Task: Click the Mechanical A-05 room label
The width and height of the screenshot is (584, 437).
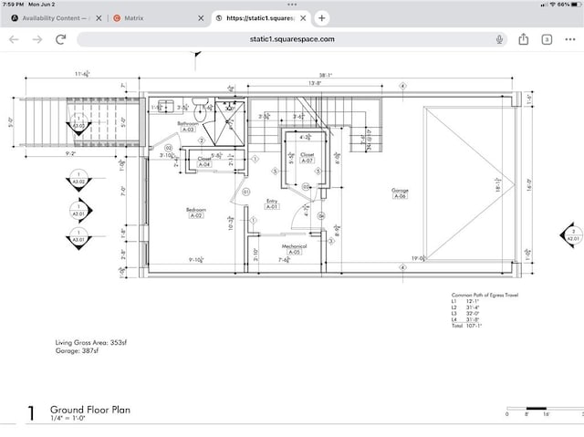Action: pyautogui.click(x=294, y=249)
